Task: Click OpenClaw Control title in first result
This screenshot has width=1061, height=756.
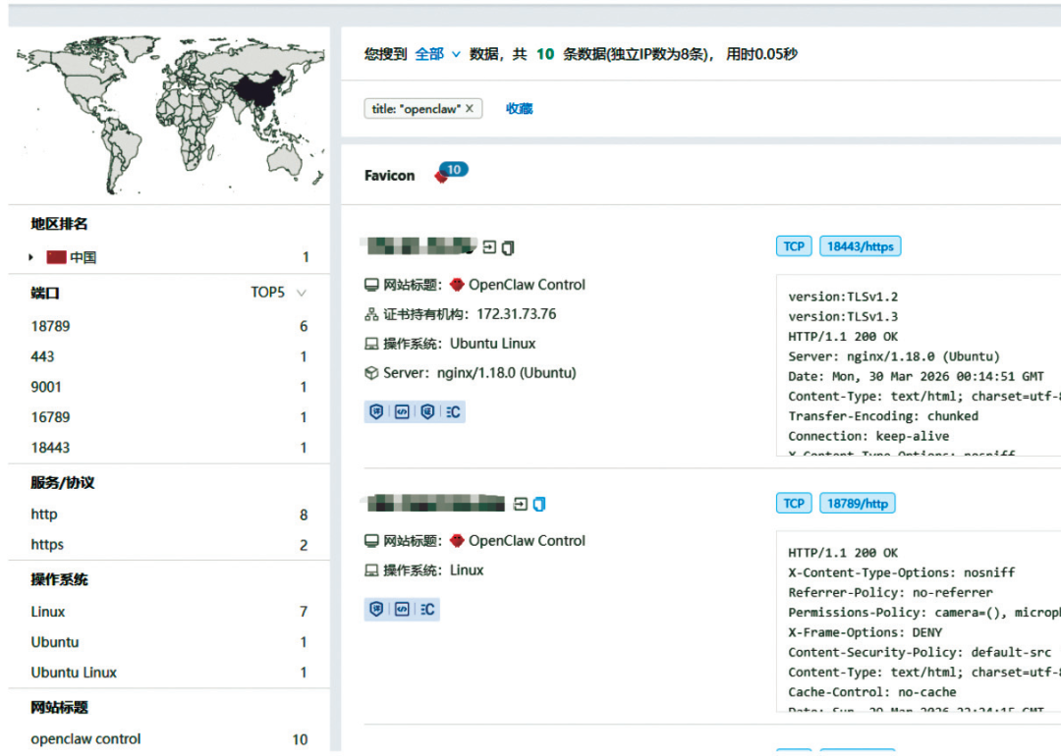Action: coord(528,285)
